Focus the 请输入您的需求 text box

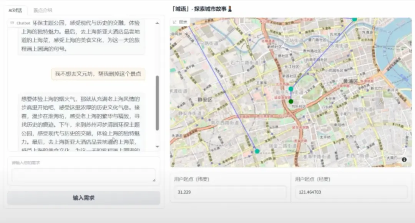[x=84, y=175]
